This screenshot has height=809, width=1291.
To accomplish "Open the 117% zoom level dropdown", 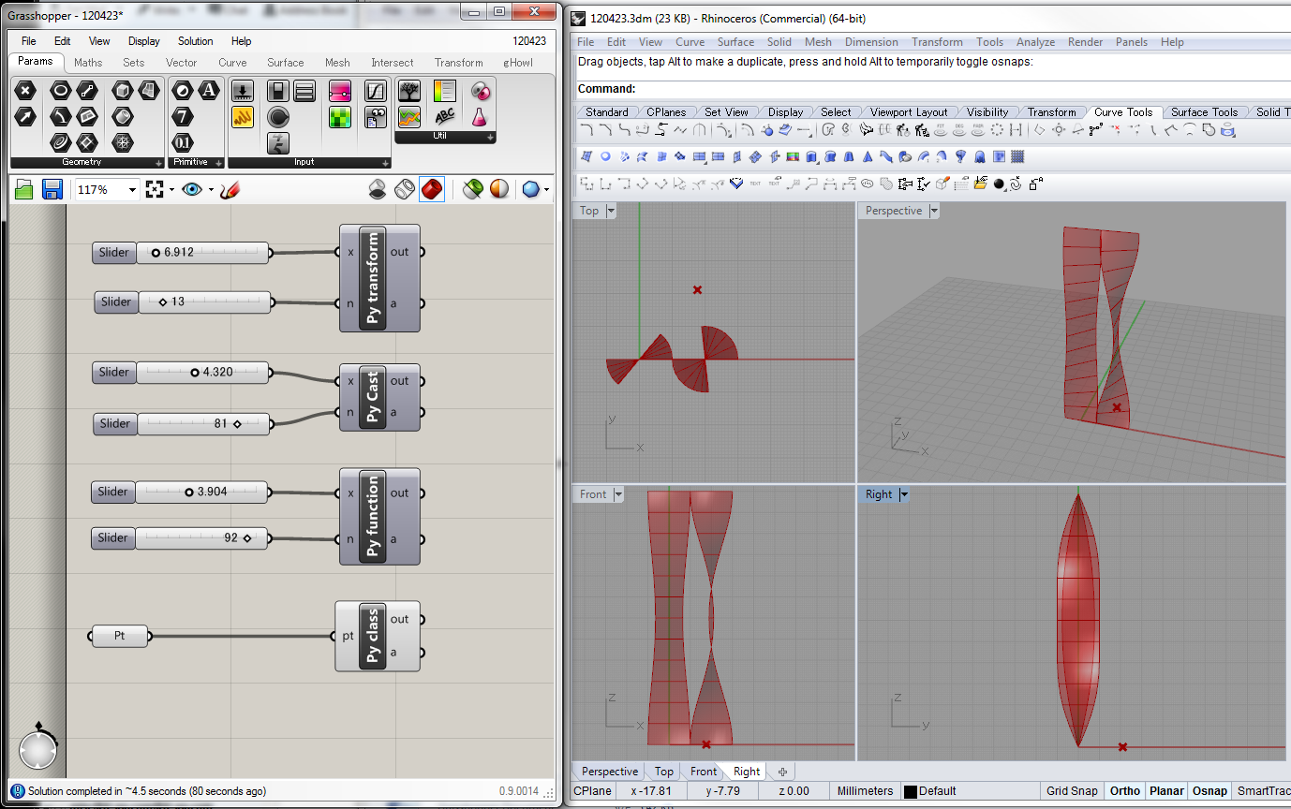I will click(132, 190).
